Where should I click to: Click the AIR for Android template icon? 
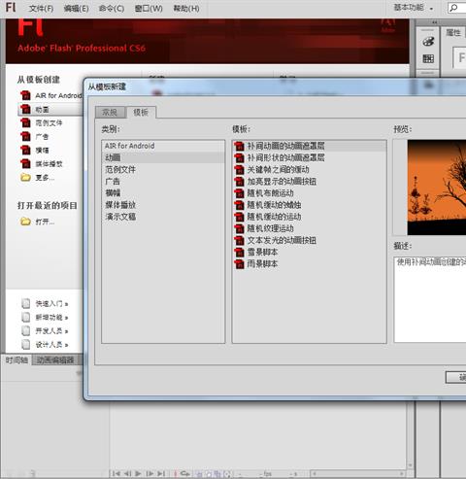click(25, 95)
